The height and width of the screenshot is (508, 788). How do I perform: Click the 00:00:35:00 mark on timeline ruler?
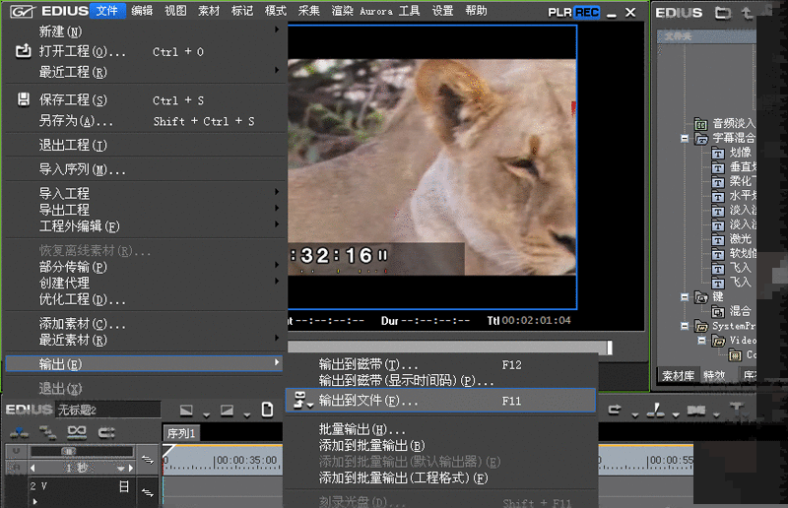tap(246, 459)
